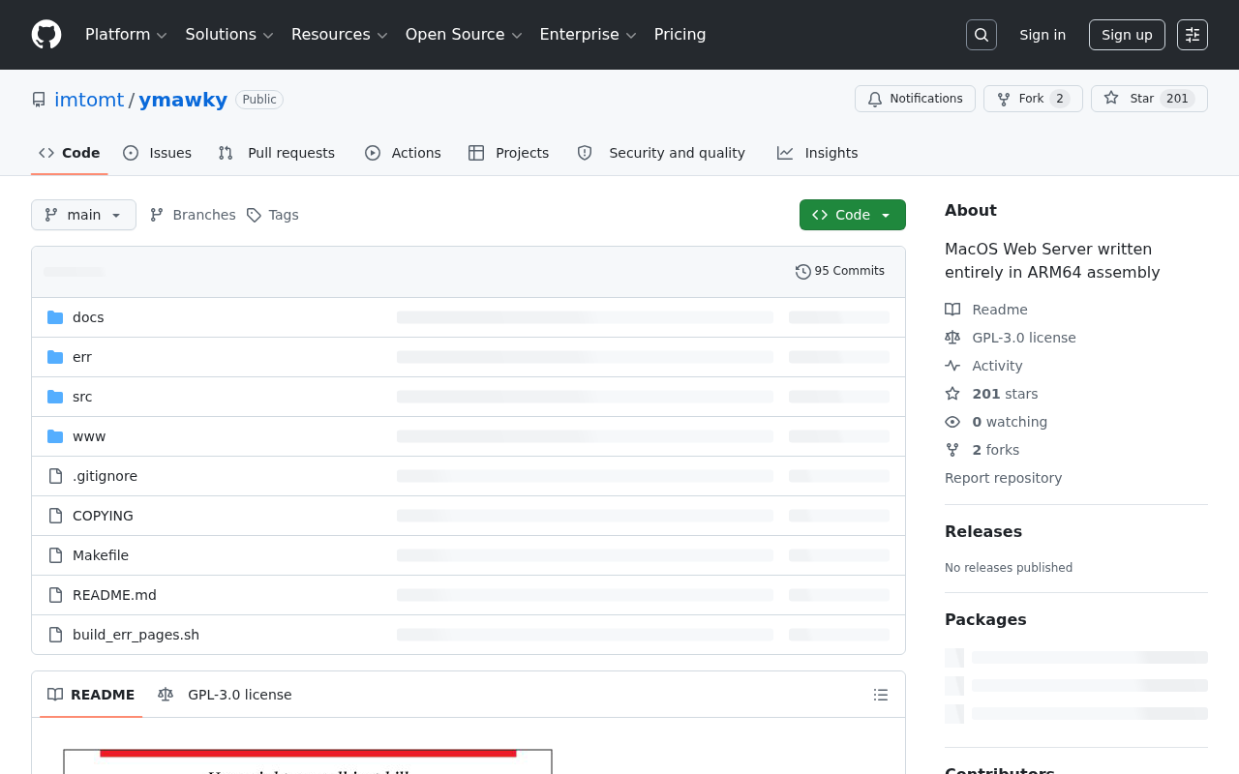
Task: Click the repository icon beside imtomt
Action: [39, 100]
